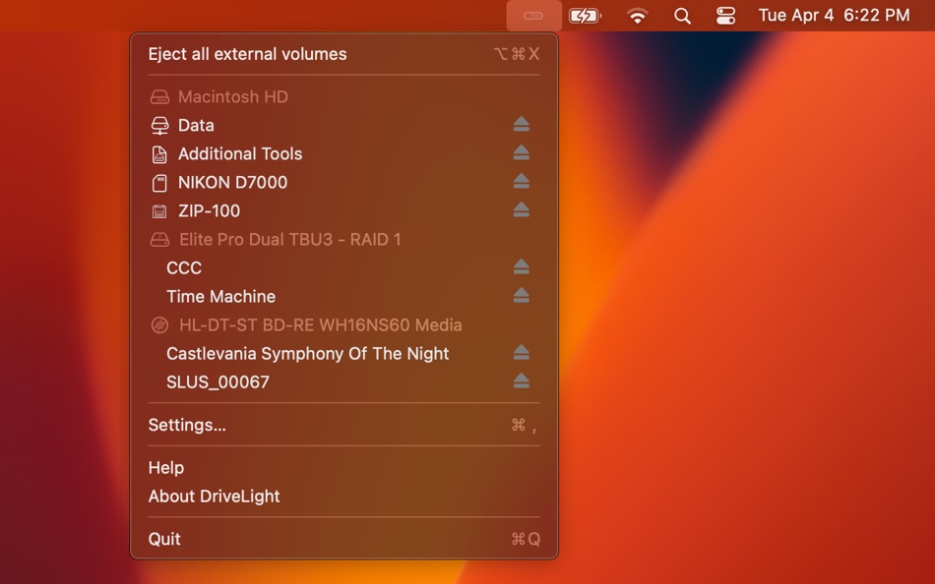Image resolution: width=935 pixels, height=584 pixels.
Task: Click the optical disc icon beside HL-DT-ST BD-RE
Action: pyautogui.click(x=159, y=325)
